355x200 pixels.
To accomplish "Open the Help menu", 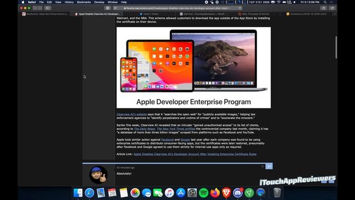I will click(124, 2).
